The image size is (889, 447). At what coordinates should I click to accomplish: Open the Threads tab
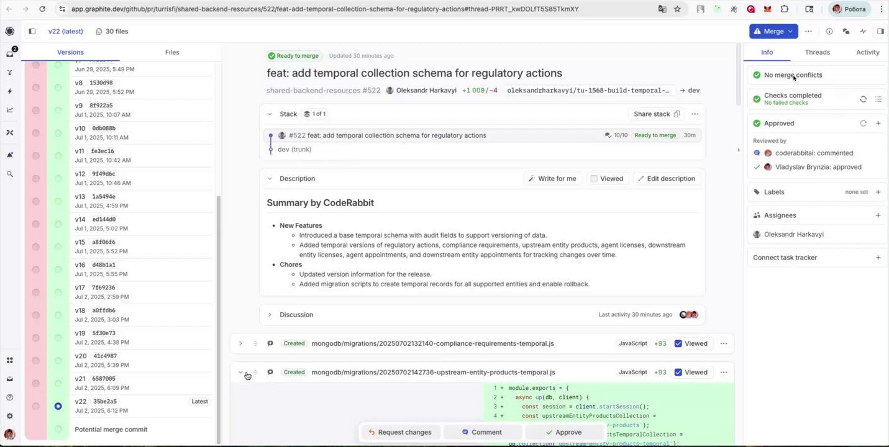817,52
